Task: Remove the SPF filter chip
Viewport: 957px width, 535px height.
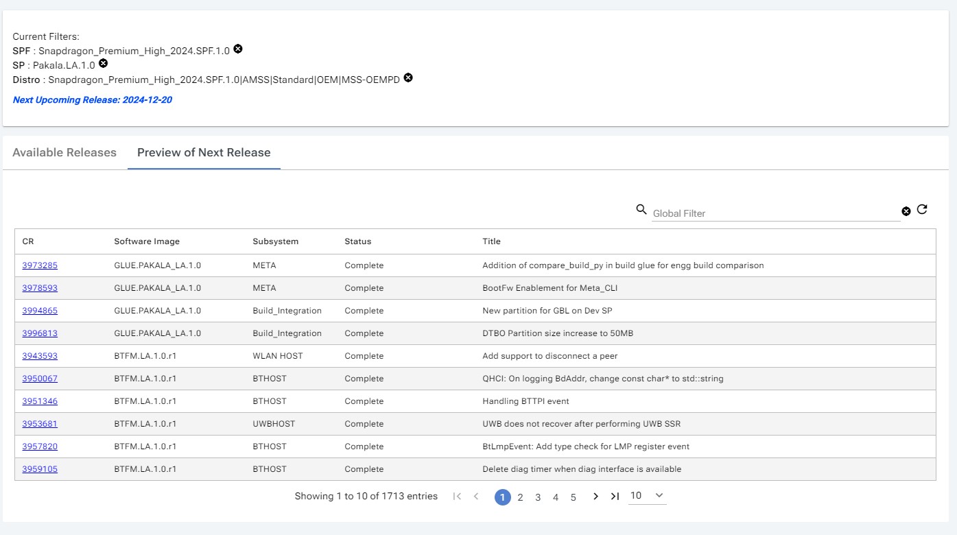Action: tap(237, 49)
